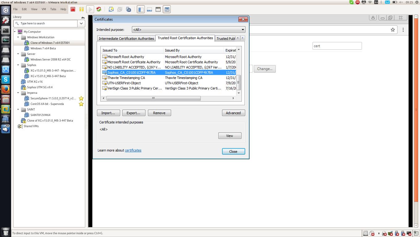Open the Tabs menu
This screenshot has width=420, height=237.
53,9
